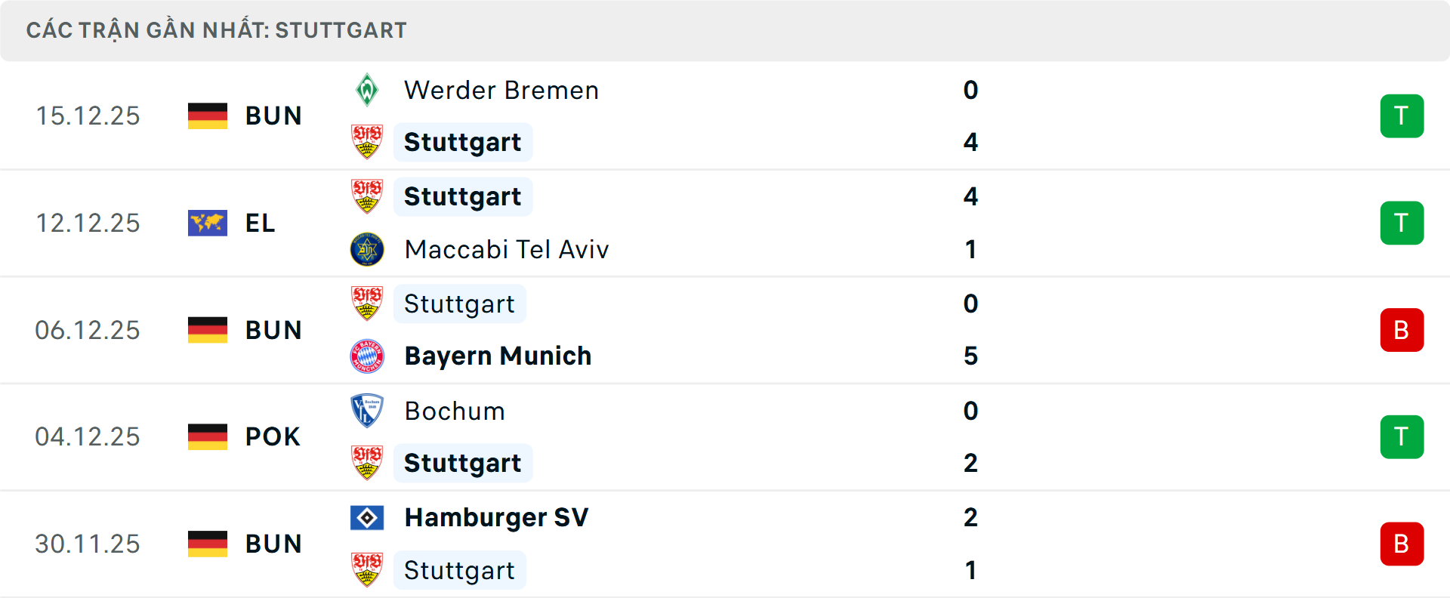The height and width of the screenshot is (598, 1450).
Task: Select the green T result badge for Bochum match
Action: coord(1402,436)
